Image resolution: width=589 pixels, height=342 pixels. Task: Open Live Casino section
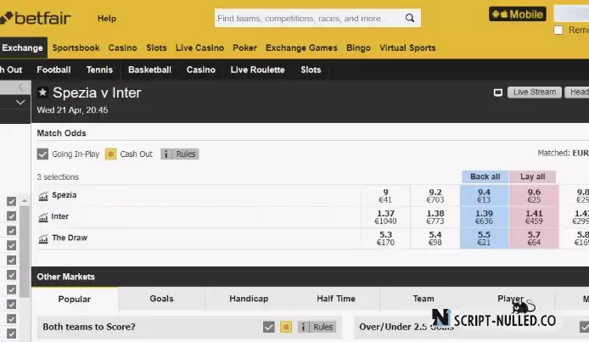pos(199,48)
